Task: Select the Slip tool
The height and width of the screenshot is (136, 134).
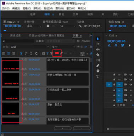Action: click(98, 60)
